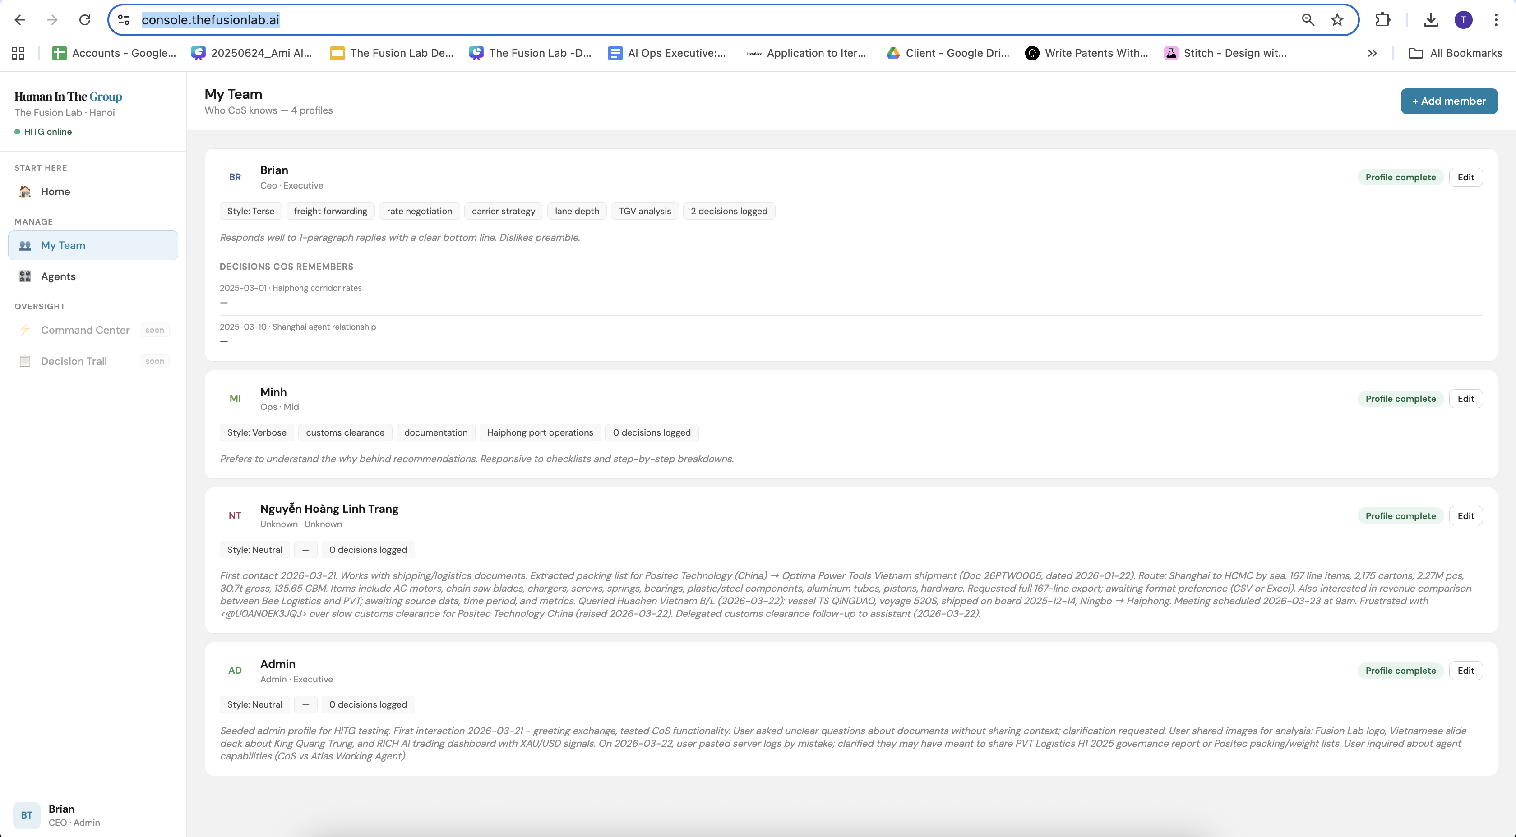Edit the Admin profile
Screen dimensions: 1516x837
(x=1465, y=671)
